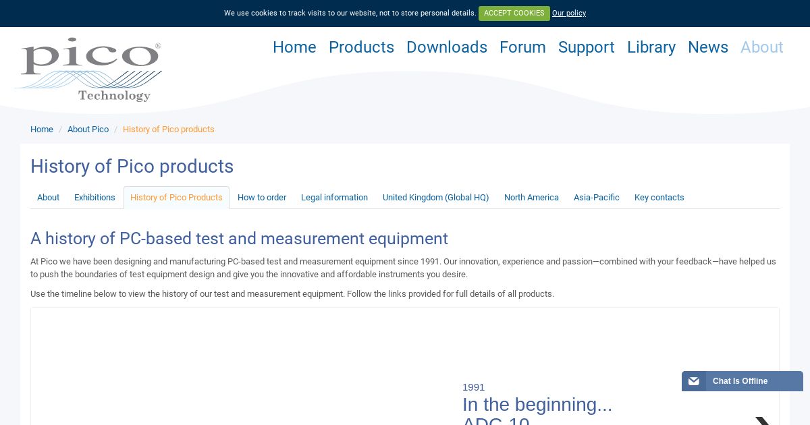Open the Home main menu item
The image size is (810, 425).
pos(294,47)
